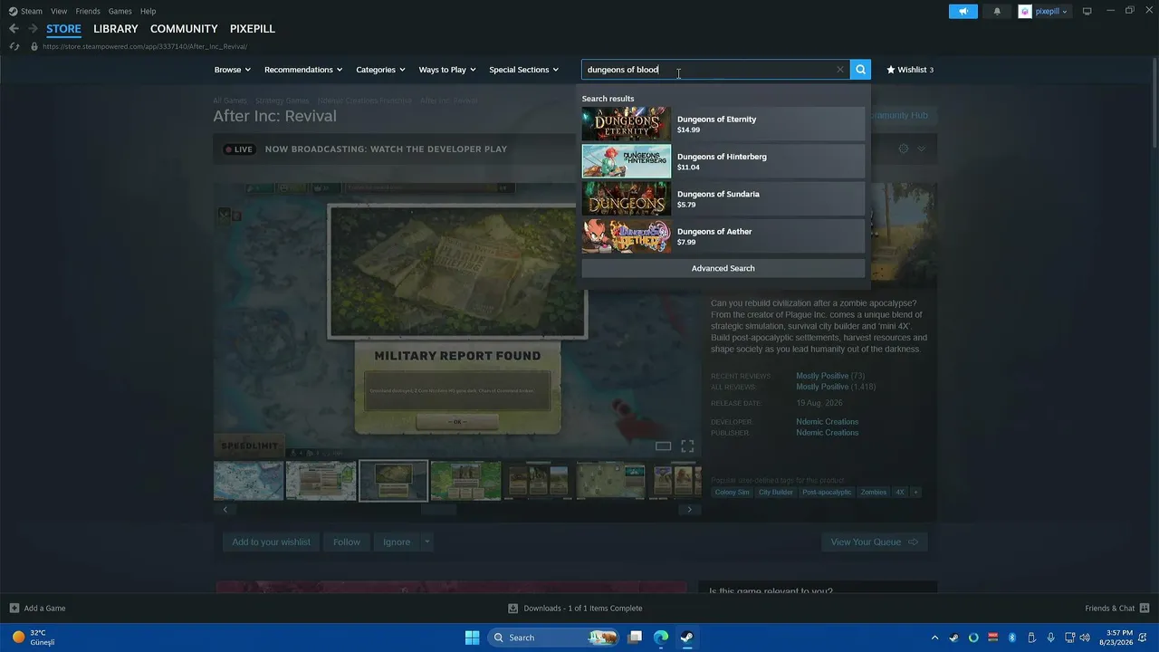Launch Microsoft Edge from the taskbar
This screenshot has height=652, width=1159.
tap(661, 638)
